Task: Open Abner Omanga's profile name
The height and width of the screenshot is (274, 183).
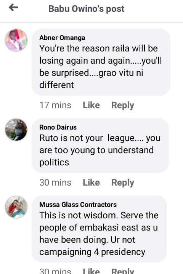Action: click(x=62, y=38)
